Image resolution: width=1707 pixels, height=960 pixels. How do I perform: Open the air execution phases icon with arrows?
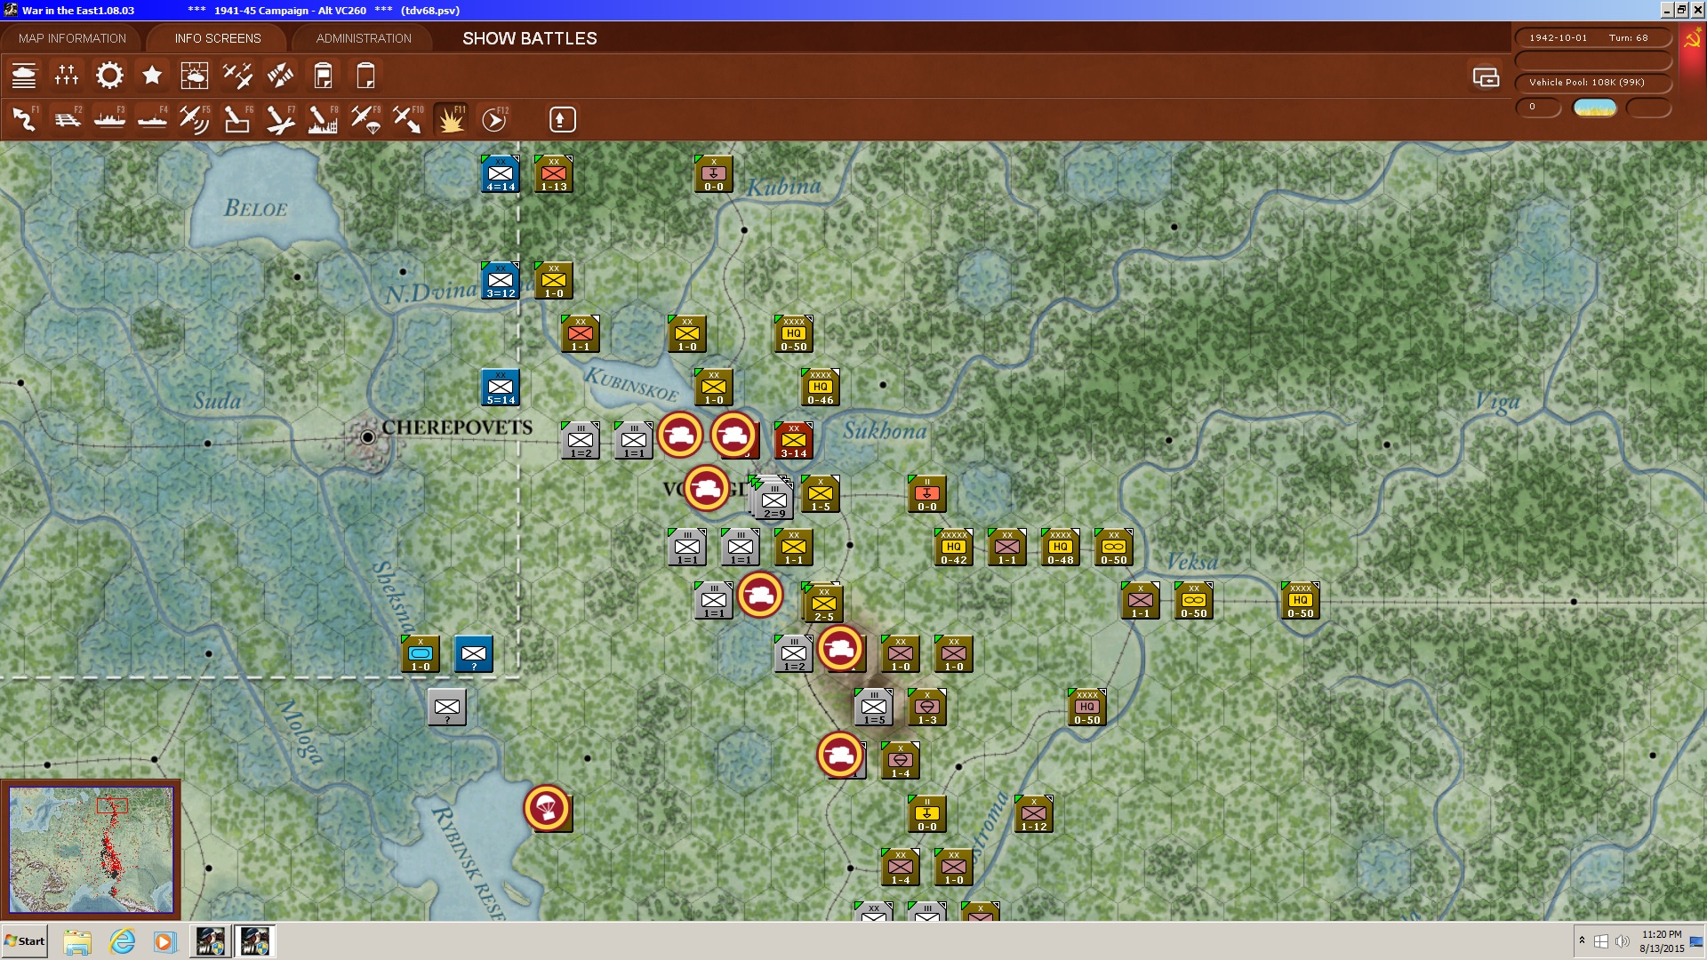coord(280,76)
